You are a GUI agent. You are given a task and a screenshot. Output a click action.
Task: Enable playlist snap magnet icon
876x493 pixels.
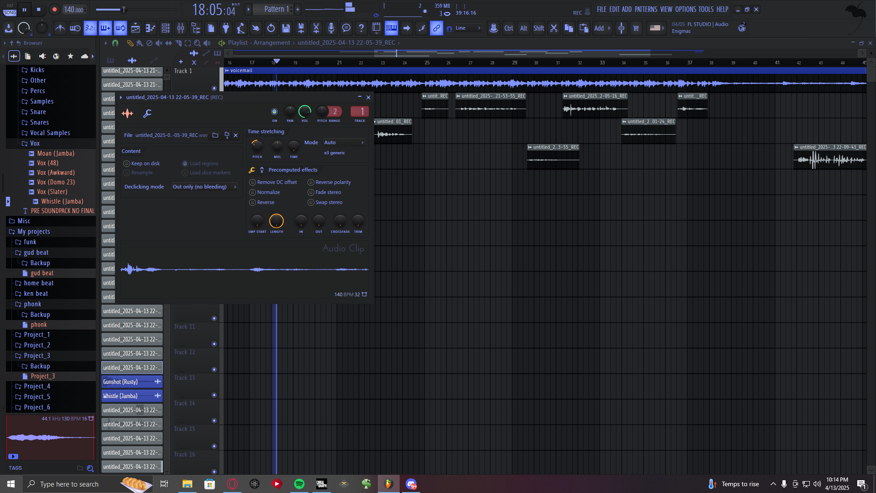115,43
